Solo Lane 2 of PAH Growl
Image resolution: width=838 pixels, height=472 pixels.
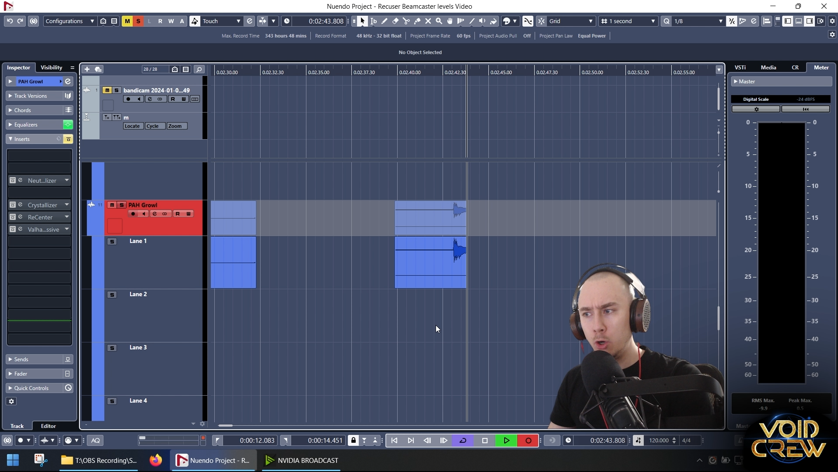[x=112, y=295]
